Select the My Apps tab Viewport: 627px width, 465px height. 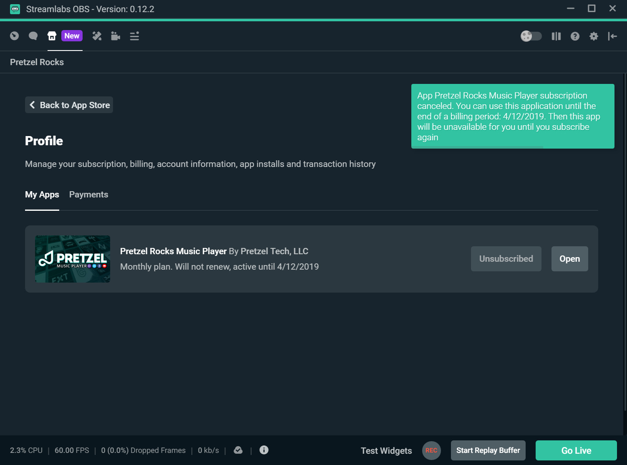point(42,195)
